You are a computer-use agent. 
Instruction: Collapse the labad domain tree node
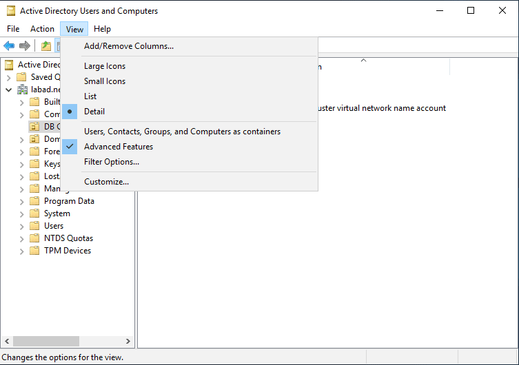click(x=9, y=90)
